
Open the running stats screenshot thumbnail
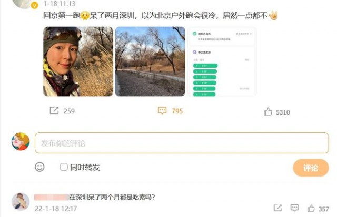[x=222, y=61]
